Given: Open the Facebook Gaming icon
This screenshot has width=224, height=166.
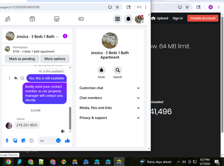Looking at the screenshot, I should pyautogui.click(x=81, y=19).
